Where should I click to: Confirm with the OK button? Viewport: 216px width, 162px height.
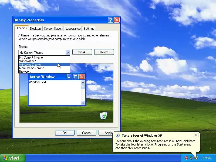(x=65, y=133)
